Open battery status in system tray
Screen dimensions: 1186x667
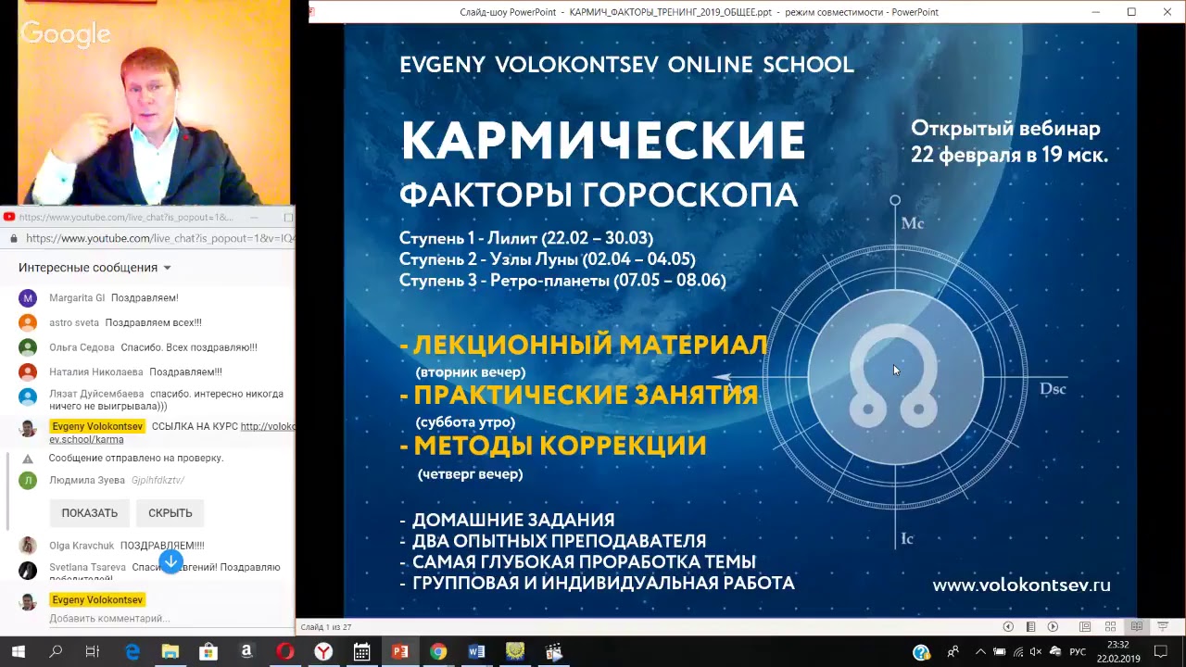(999, 652)
